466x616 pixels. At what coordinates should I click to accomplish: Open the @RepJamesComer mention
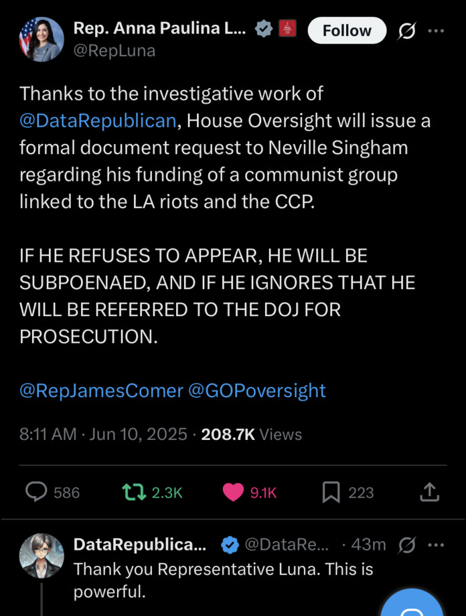[x=101, y=390]
